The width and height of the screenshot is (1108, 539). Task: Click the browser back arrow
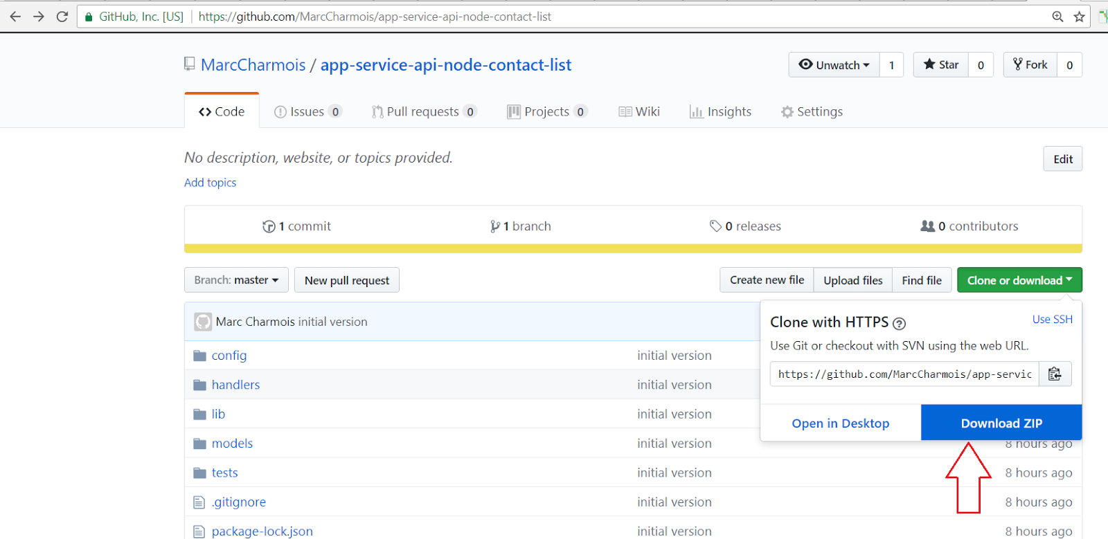[15, 17]
